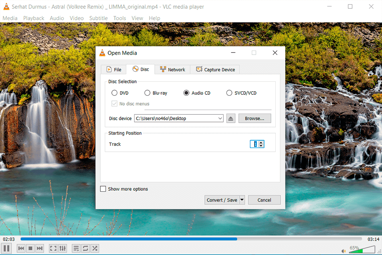Select the DVD disc type

pos(114,92)
